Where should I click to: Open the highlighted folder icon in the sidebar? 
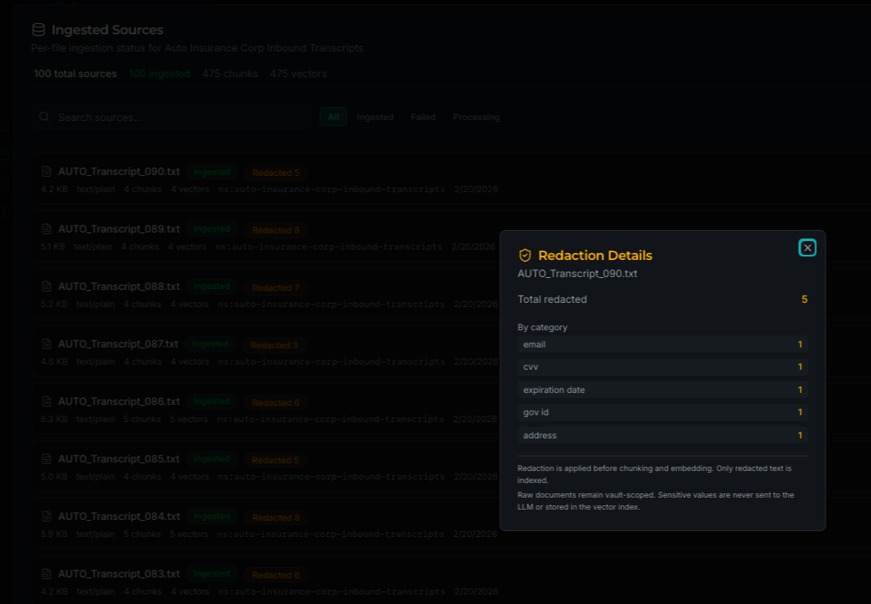pyautogui.click(x=4, y=152)
